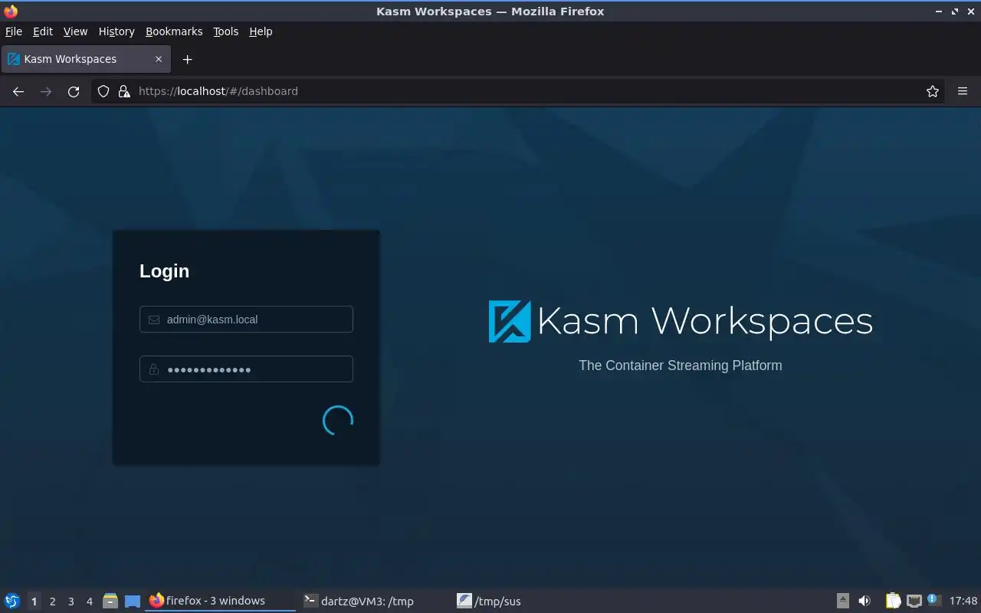
Task: Switch to workspace 3
Action: (71, 602)
